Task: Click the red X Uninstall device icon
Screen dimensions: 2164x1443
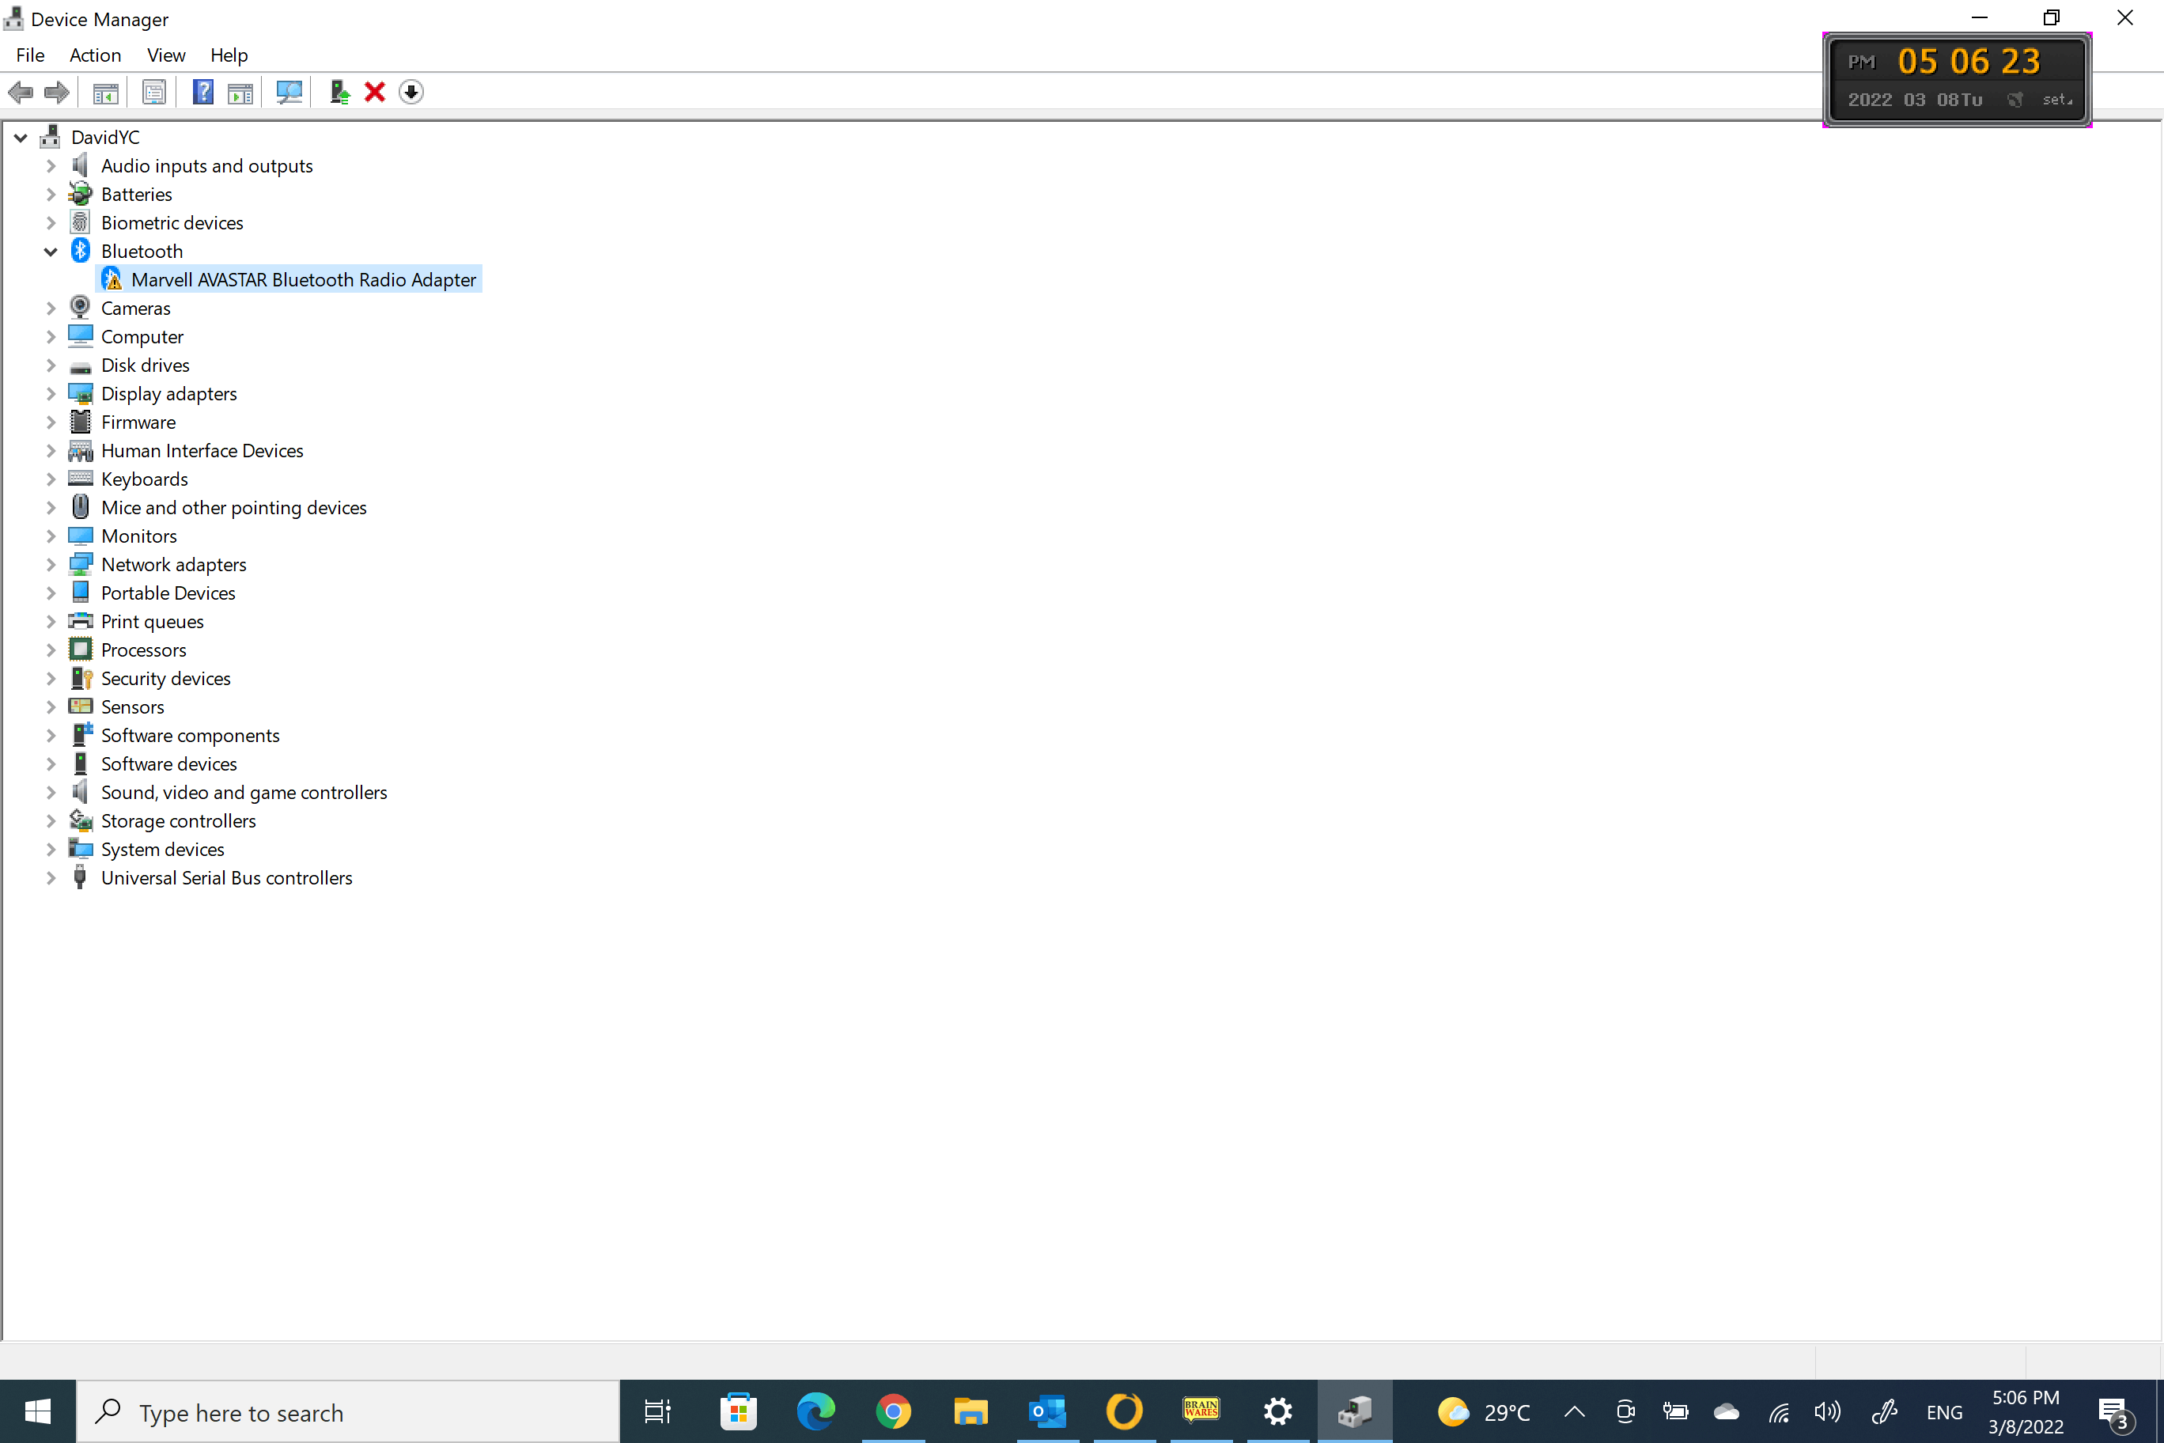Action: coord(374,92)
